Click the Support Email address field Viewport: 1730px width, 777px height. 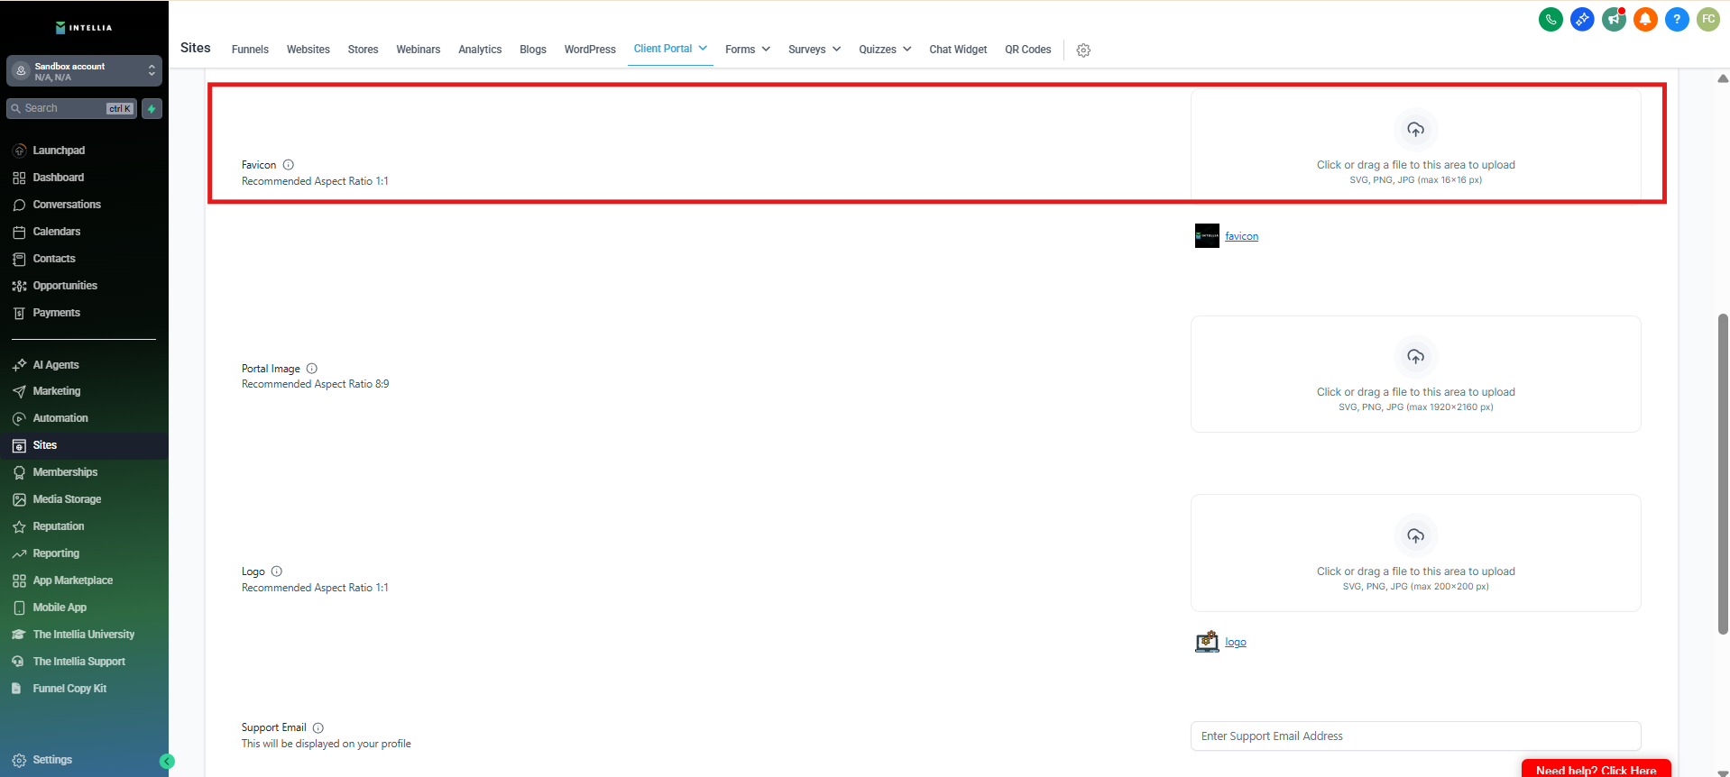[1415, 736]
